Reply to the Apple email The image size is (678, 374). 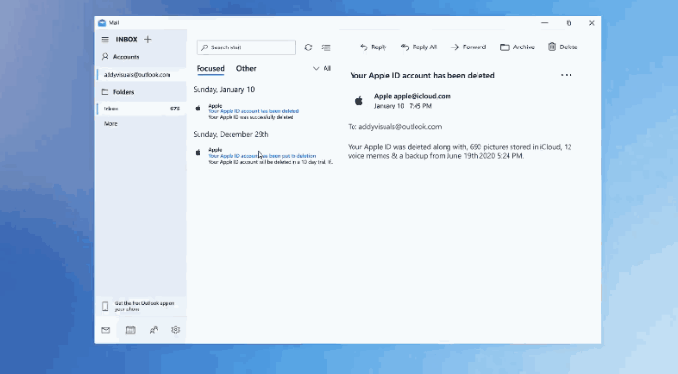[374, 47]
